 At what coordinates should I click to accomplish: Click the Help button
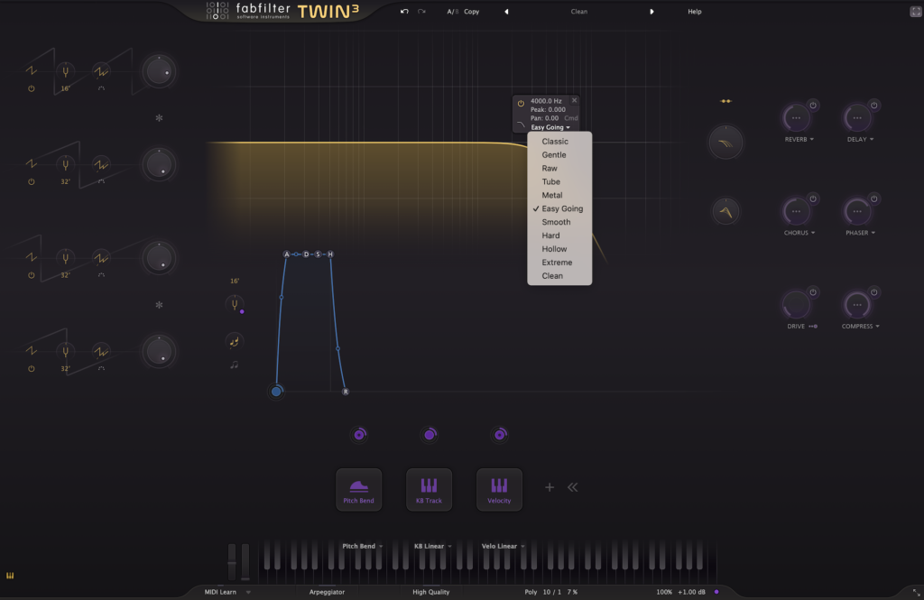pos(694,12)
